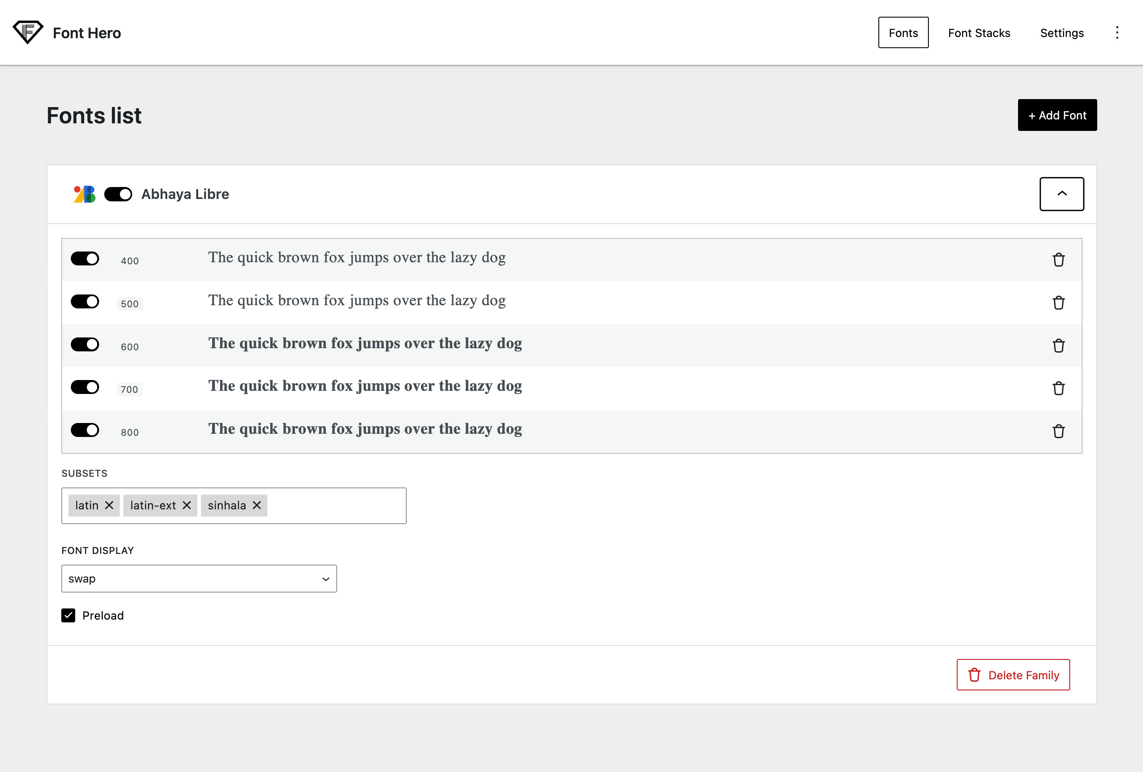The width and height of the screenshot is (1143, 772).
Task: Delete the 500 weight variant
Action: pyautogui.click(x=1058, y=302)
